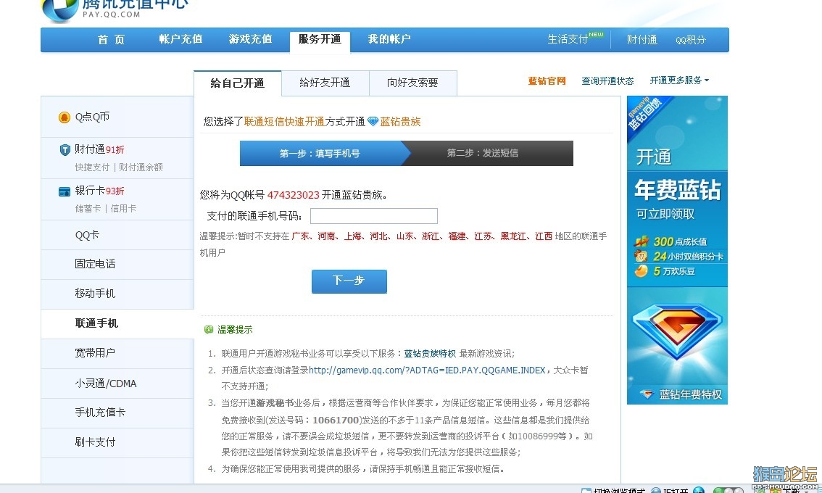Image resolution: width=822 pixels, height=493 pixels.
Task: Choose Q点Q币 payment method
Action: tap(117, 117)
